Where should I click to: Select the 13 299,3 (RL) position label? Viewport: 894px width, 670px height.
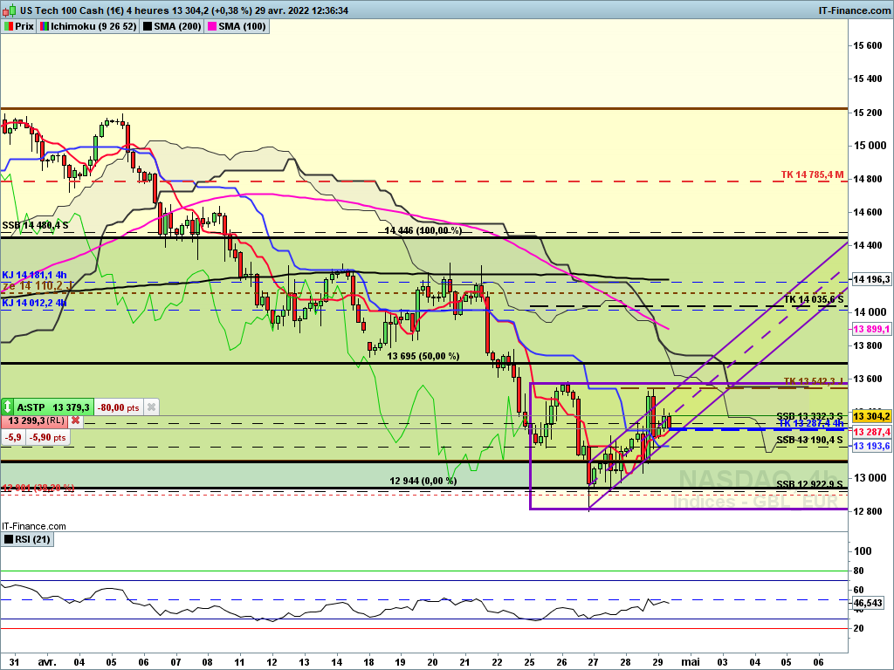click(x=35, y=421)
